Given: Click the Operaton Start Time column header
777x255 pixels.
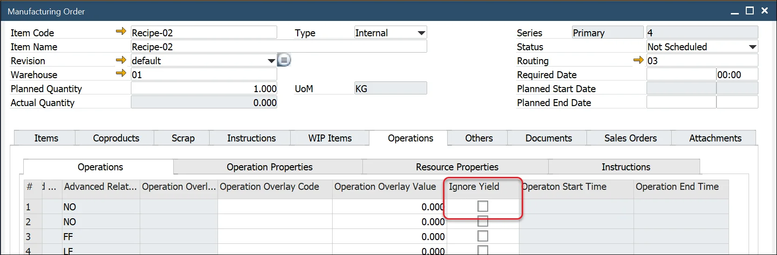Looking at the screenshot, I should [x=576, y=187].
